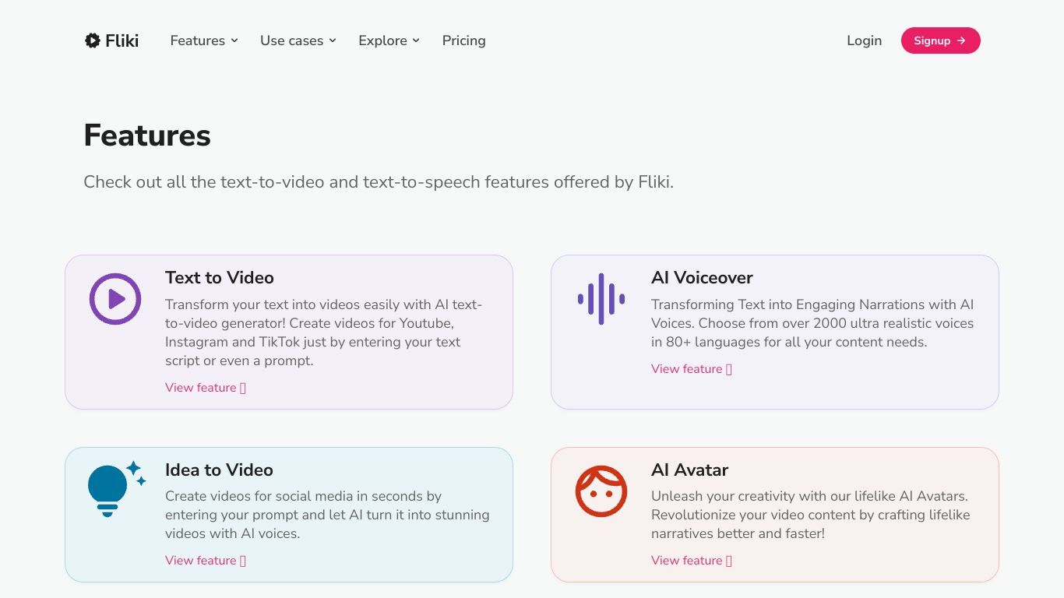Click the purple play icon for Text to Video
Image resolution: width=1064 pixels, height=598 pixels.
(115, 299)
